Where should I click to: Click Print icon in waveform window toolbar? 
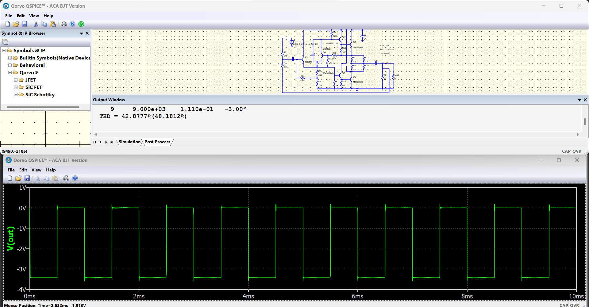click(x=66, y=178)
